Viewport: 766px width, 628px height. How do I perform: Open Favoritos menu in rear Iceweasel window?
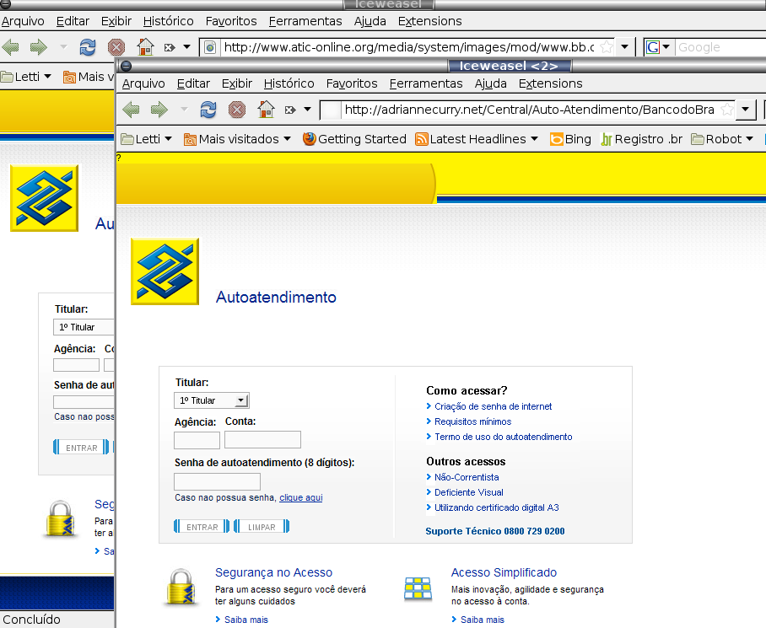[231, 21]
